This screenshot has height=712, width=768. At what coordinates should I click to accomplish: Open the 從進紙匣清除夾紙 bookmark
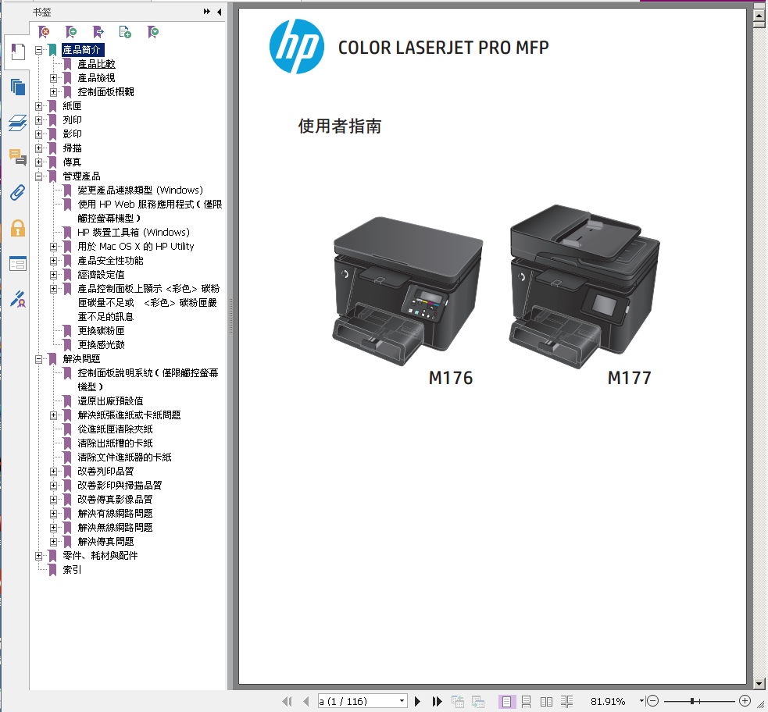(x=115, y=429)
